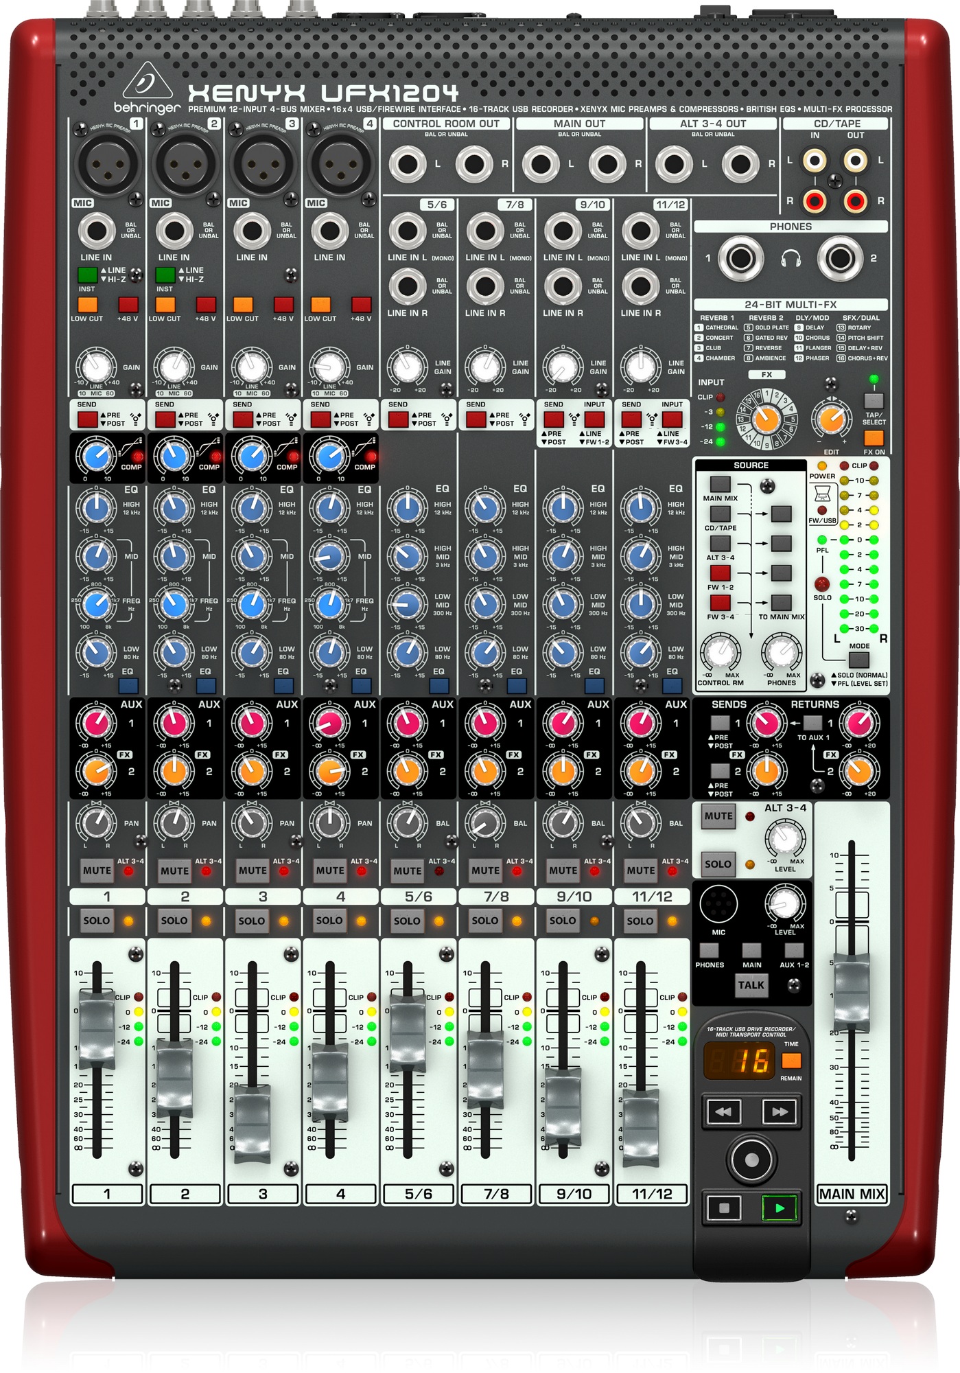Click the channel 1 fader
Viewport: 960px width, 1373px height.
coord(97,1030)
